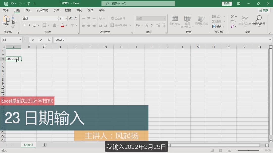Toggle bold formatting in Font group

point(24,25)
